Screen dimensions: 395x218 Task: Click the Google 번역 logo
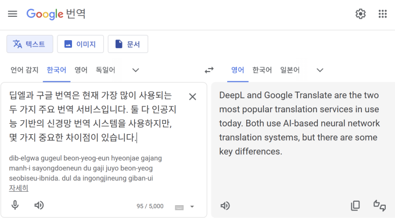[56, 14]
